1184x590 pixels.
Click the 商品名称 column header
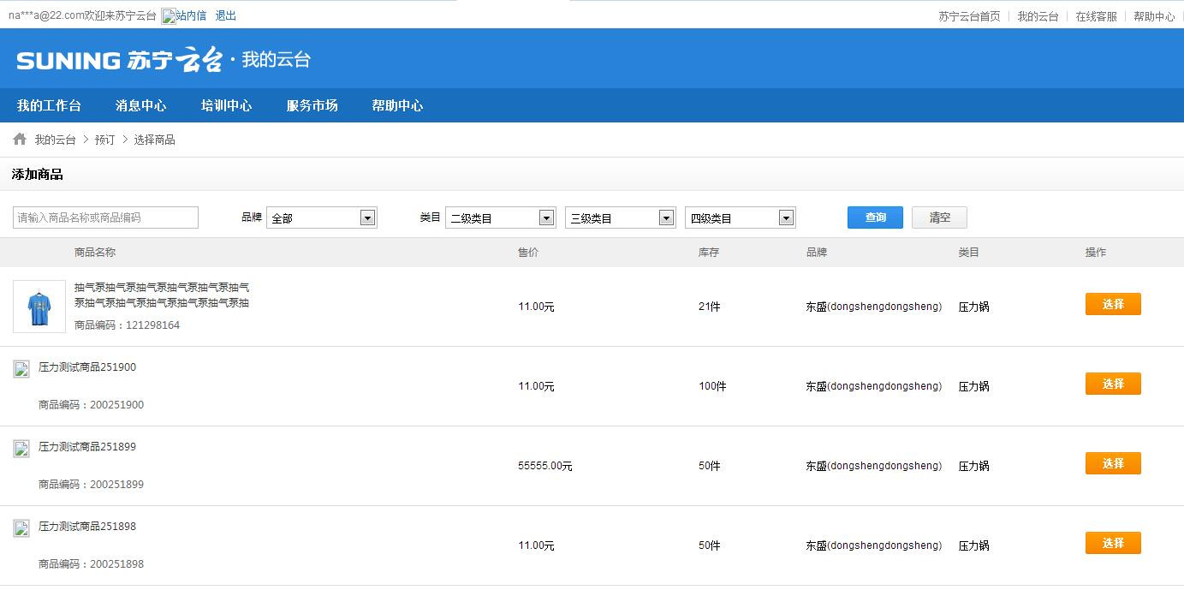point(95,253)
